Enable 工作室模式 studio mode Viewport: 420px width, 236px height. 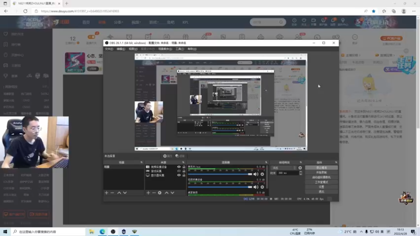coord(321,182)
